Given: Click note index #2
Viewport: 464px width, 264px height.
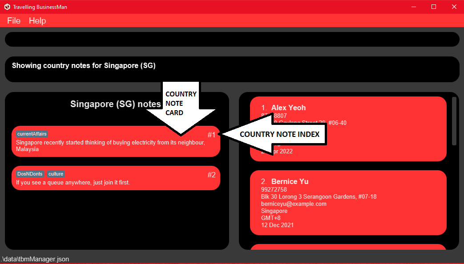Looking at the screenshot, I should [x=211, y=175].
